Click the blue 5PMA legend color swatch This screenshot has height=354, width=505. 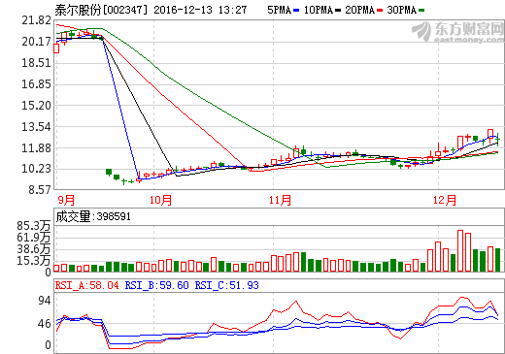pos(296,11)
